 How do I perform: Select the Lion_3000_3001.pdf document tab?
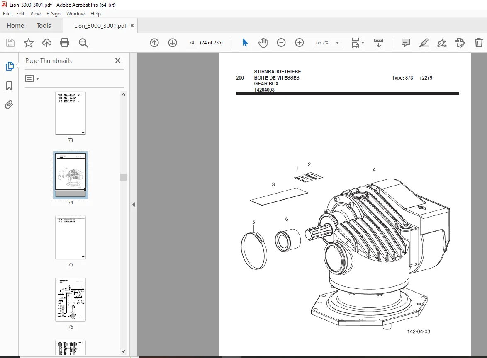click(x=100, y=26)
